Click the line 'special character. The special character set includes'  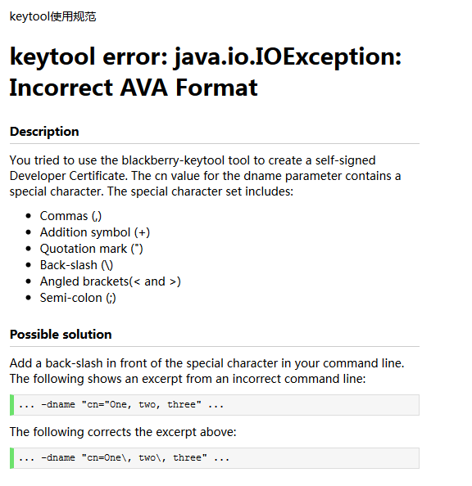[152, 191]
